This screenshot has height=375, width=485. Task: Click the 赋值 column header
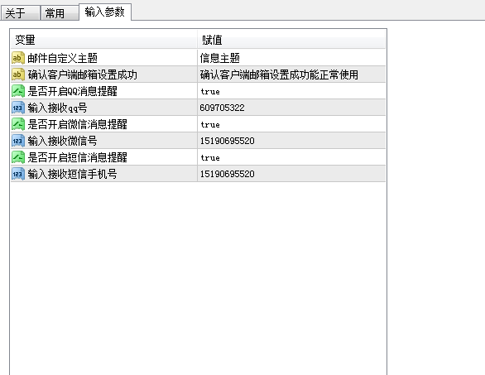(x=291, y=40)
